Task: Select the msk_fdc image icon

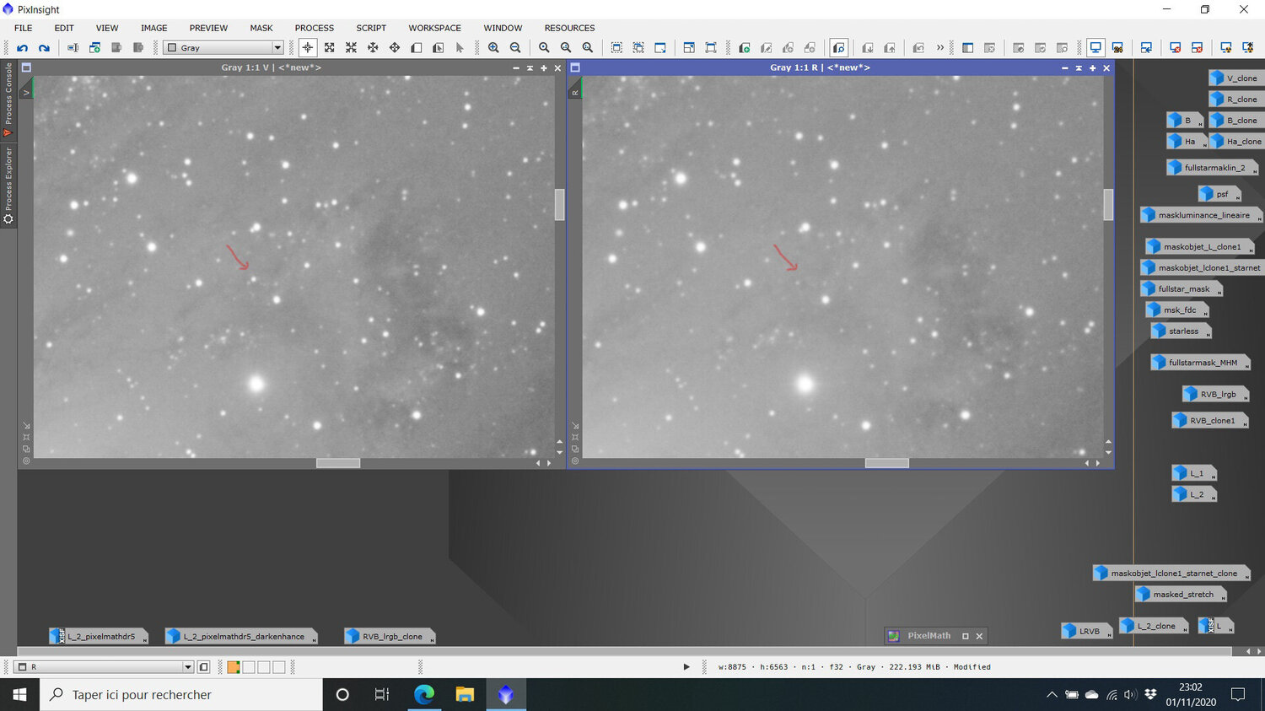Action: pyautogui.click(x=1176, y=310)
